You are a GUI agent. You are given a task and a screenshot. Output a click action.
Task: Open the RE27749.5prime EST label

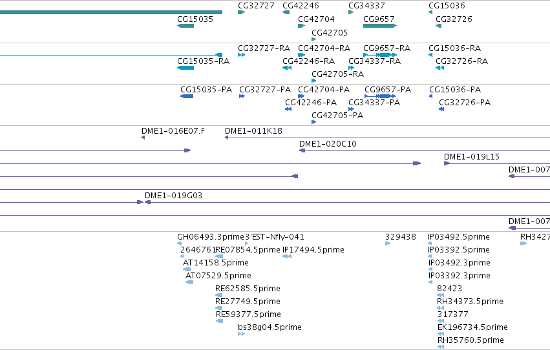[248, 302]
